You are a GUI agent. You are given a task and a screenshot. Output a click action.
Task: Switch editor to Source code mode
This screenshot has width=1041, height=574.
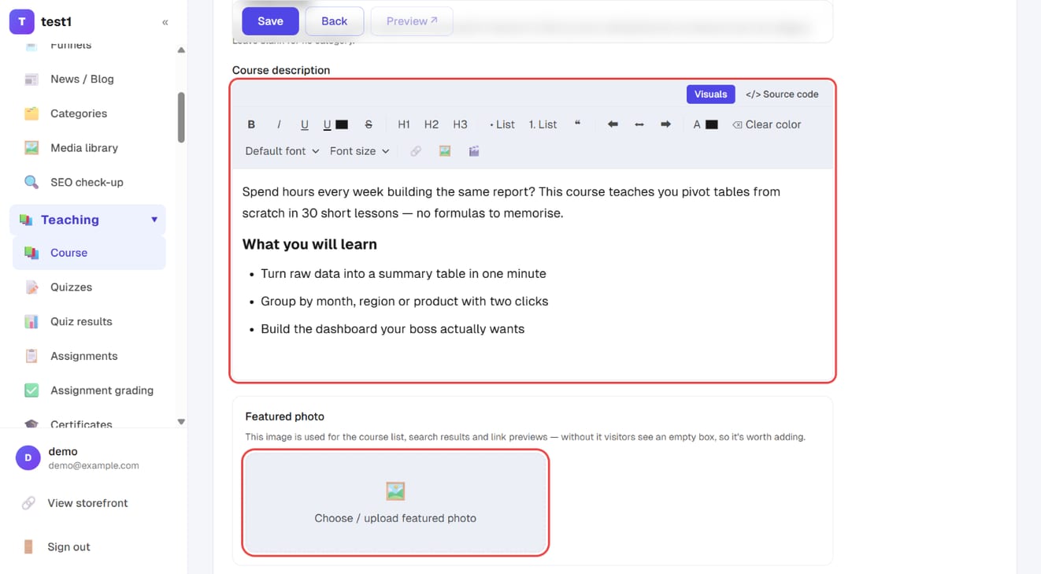[x=782, y=94]
